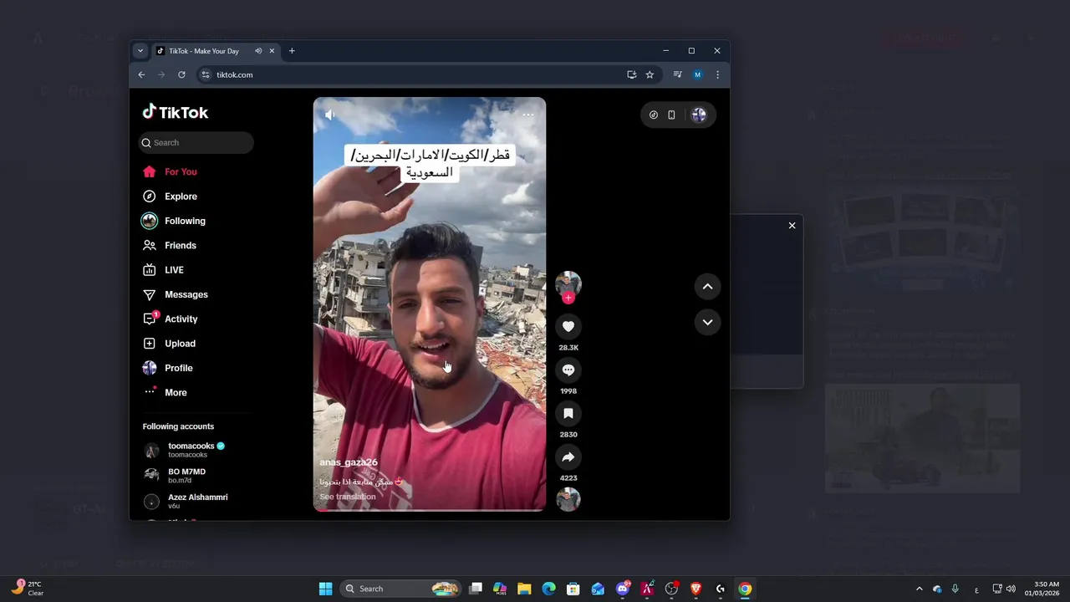
Task: Click See translation under caption
Action: [x=348, y=497]
